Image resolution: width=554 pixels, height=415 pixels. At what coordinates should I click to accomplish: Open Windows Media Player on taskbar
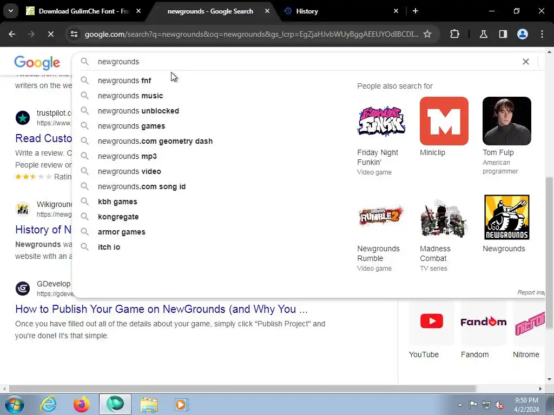[x=182, y=404]
